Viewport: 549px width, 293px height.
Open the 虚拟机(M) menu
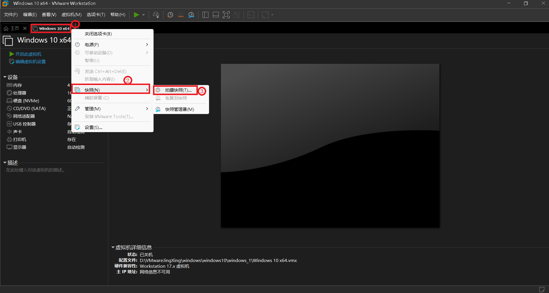pos(72,15)
